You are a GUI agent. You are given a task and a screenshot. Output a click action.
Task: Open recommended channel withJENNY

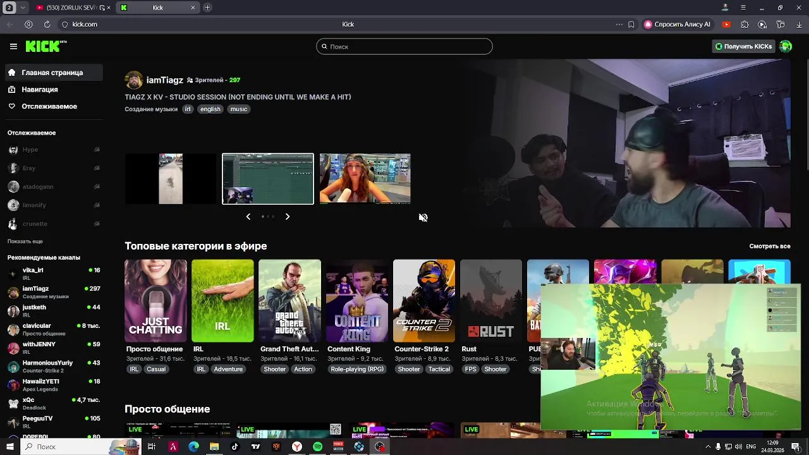point(54,348)
